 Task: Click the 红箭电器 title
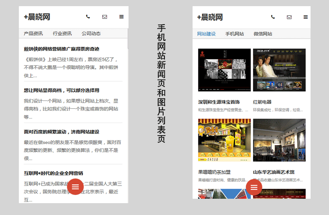262,102
